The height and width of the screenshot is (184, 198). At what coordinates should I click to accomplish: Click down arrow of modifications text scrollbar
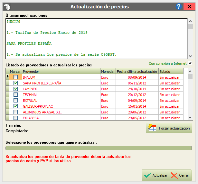(190, 56)
